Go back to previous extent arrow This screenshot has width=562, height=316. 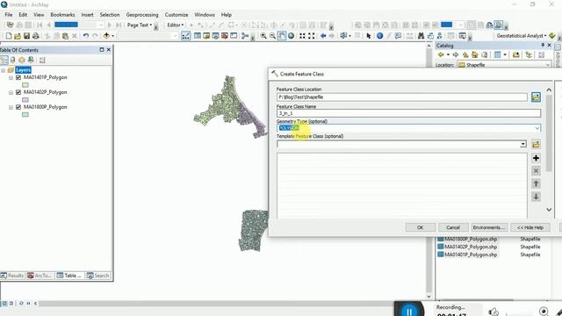point(323,36)
